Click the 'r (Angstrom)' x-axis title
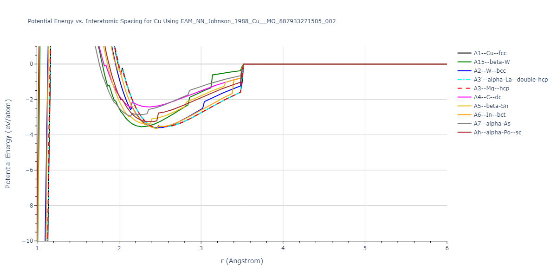The image size is (557, 278). pyautogui.click(x=242, y=261)
